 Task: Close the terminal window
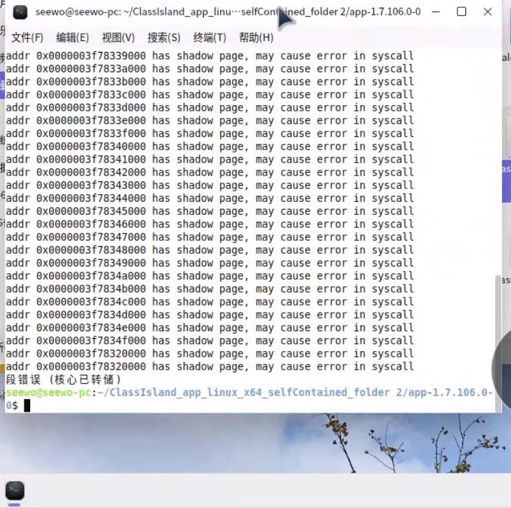click(x=487, y=12)
